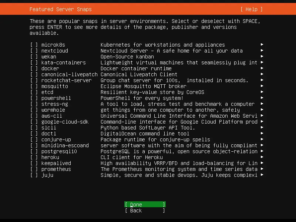Expand slcli details arrow
Screen dimensions: 296x222
[x=262, y=127]
